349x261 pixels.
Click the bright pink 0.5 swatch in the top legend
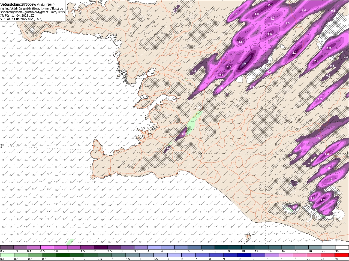pos(47,247)
